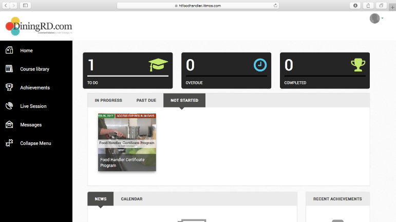Image resolution: width=396 pixels, height=222 pixels.
Task: Click the green graduation cap icon
Action: tap(158, 65)
